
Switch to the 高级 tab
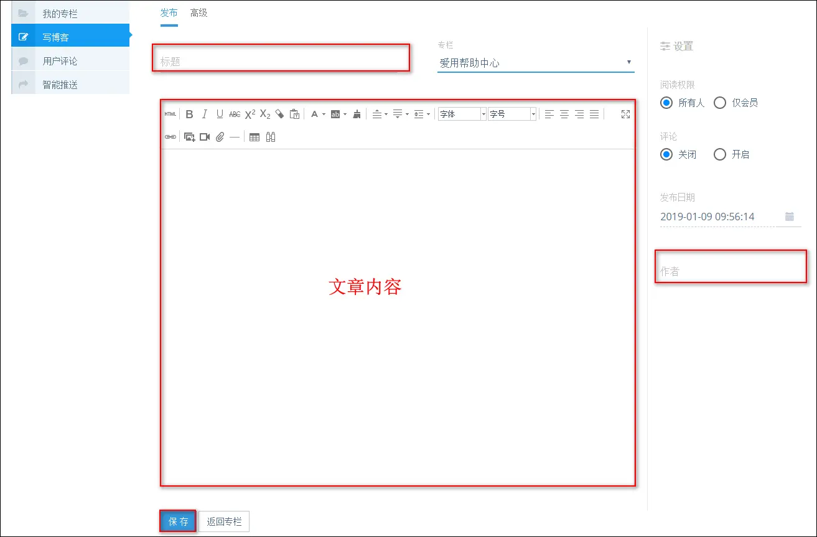click(198, 13)
